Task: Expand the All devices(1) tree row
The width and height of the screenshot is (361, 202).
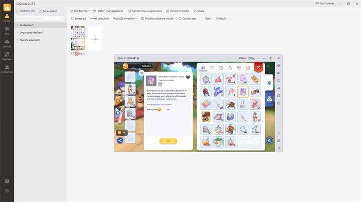Action: [x=41, y=25]
